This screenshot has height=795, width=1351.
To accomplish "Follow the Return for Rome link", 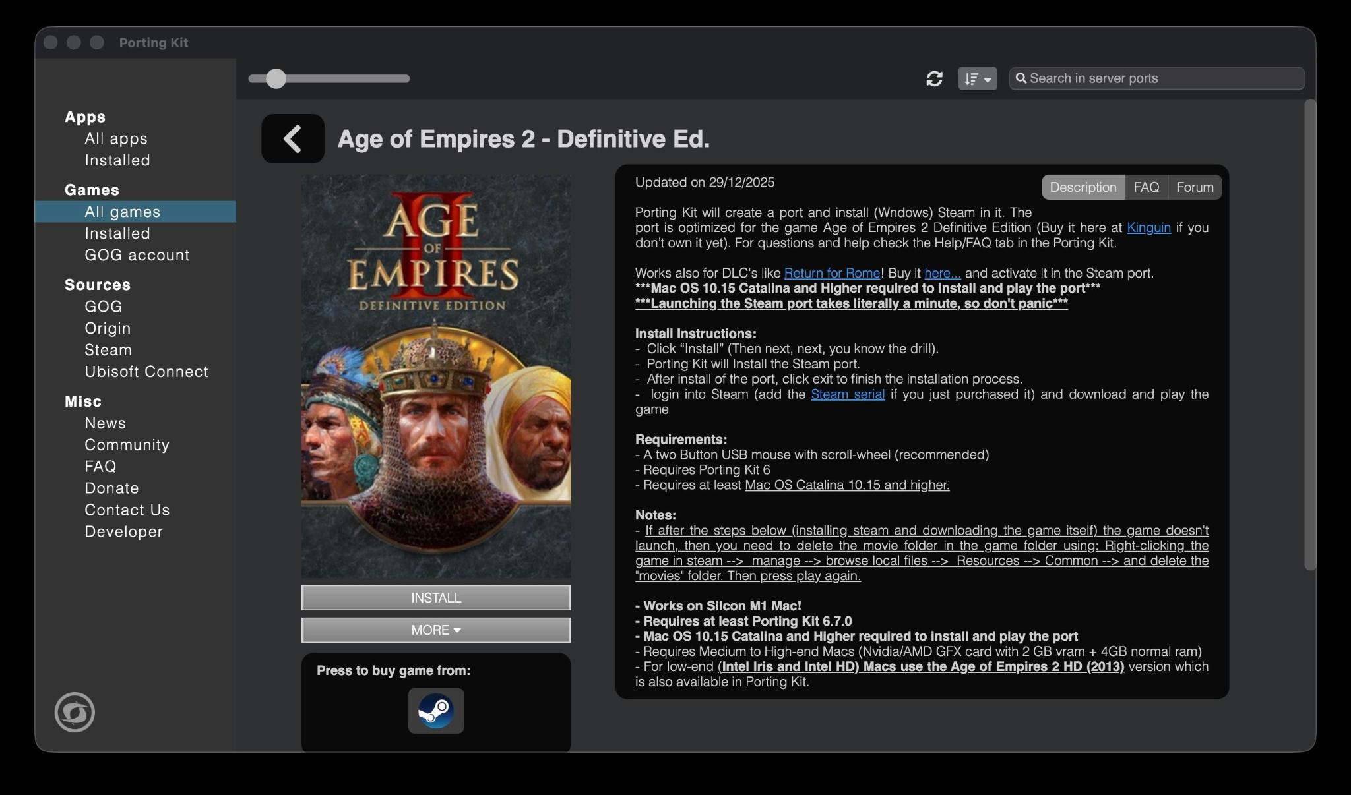I will click(831, 273).
